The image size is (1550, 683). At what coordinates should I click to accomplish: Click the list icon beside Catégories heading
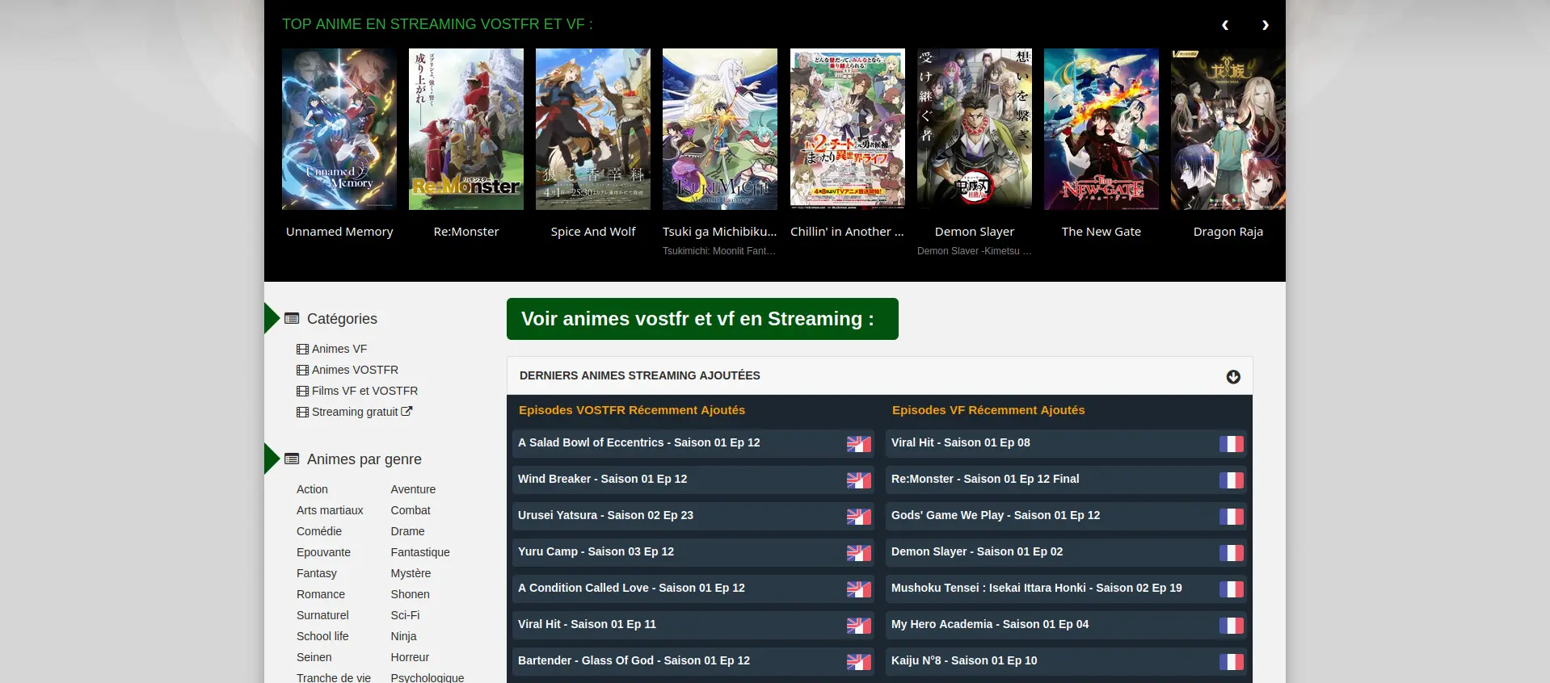tap(292, 319)
